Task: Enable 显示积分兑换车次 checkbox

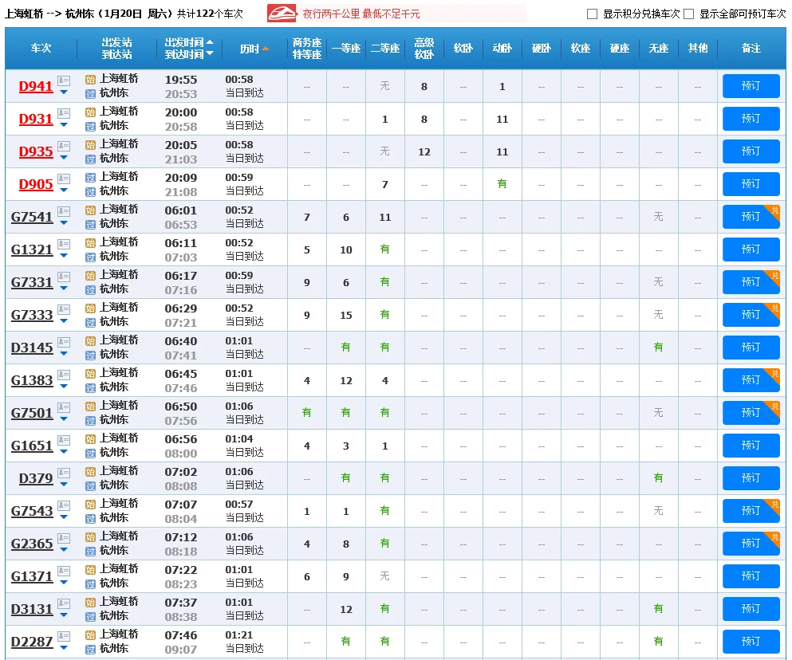Action: pos(592,14)
